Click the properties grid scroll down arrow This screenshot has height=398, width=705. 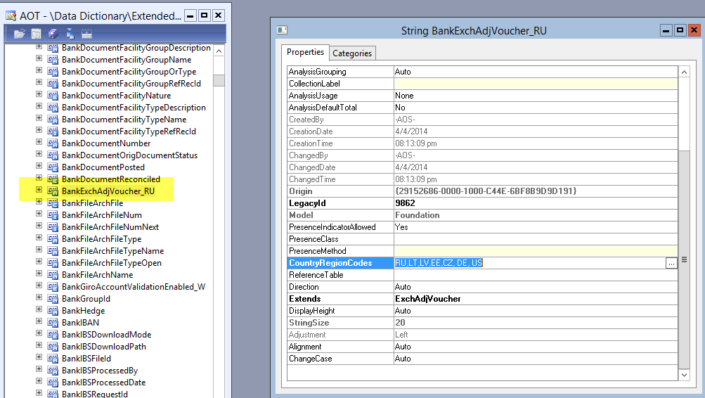coord(684,375)
